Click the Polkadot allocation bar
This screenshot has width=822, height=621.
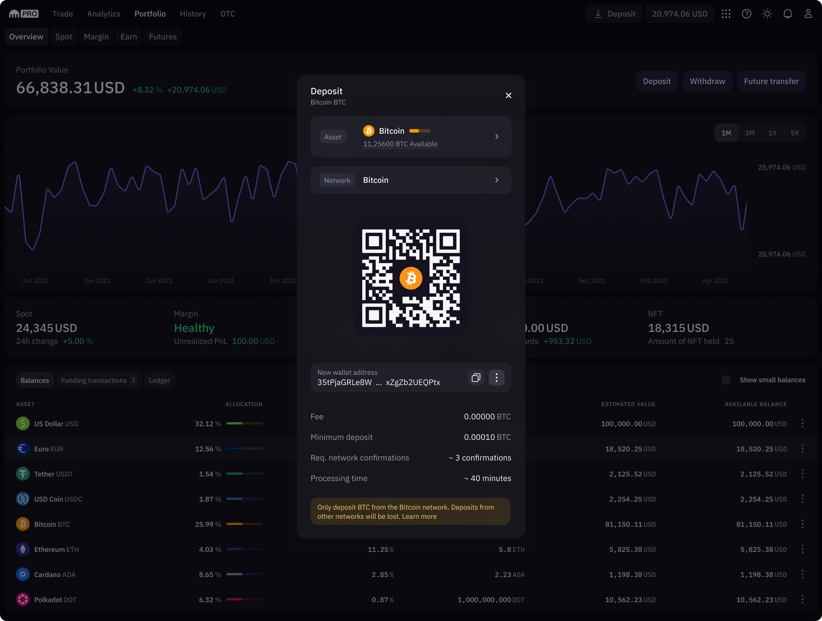pyautogui.click(x=245, y=599)
